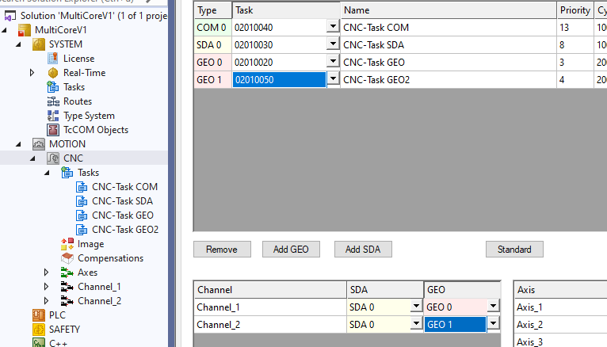Click the Name column header
Image resolution: width=607 pixels, height=347 pixels.
[449, 10]
